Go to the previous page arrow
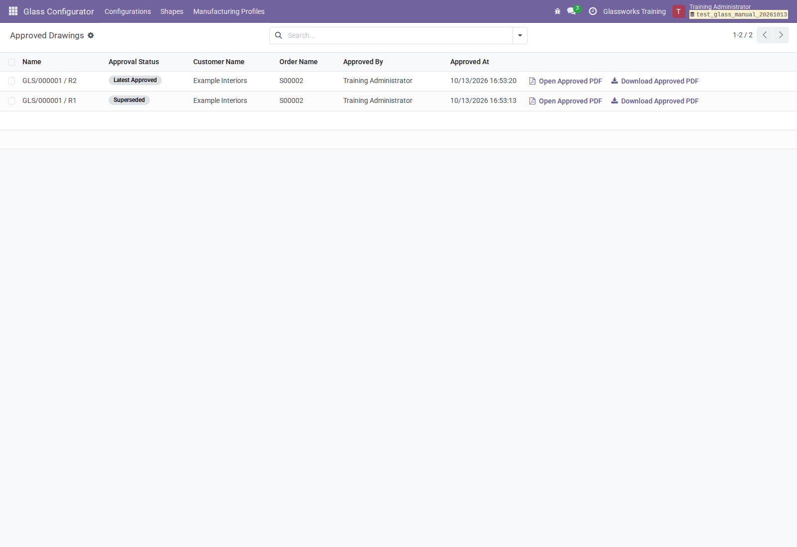The height and width of the screenshot is (547, 797). (765, 35)
